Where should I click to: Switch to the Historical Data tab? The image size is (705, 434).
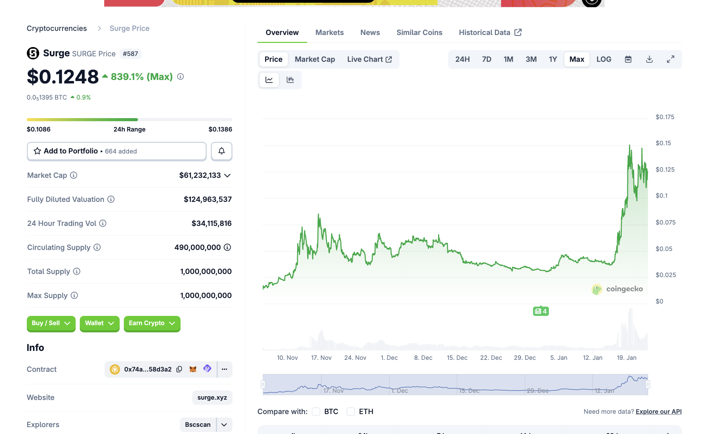485,32
